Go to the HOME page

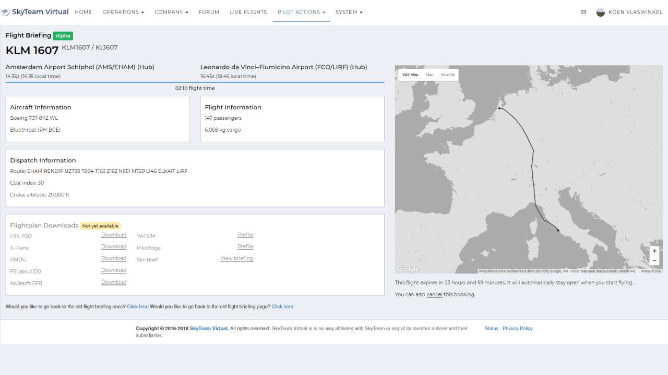(83, 12)
